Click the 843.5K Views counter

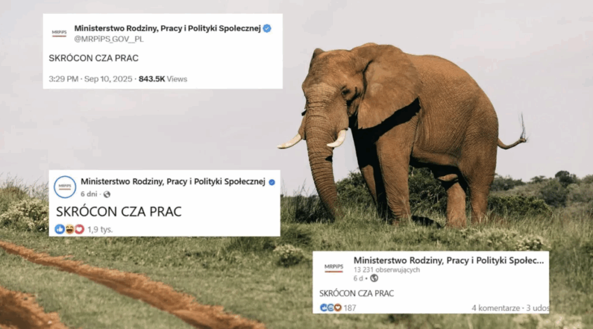coord(163,79)
